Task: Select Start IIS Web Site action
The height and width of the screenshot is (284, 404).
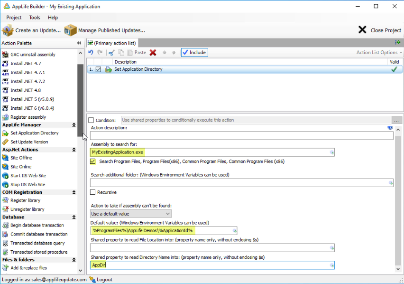Action: click(24, 176)
